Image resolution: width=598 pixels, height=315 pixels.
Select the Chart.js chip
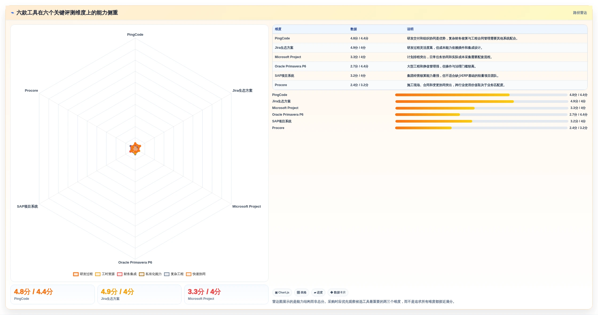[282, 292]
